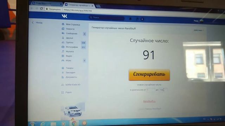Reload the page with refresh icon
This screenshot has width=225, height=126.
(x=41, y=8)
